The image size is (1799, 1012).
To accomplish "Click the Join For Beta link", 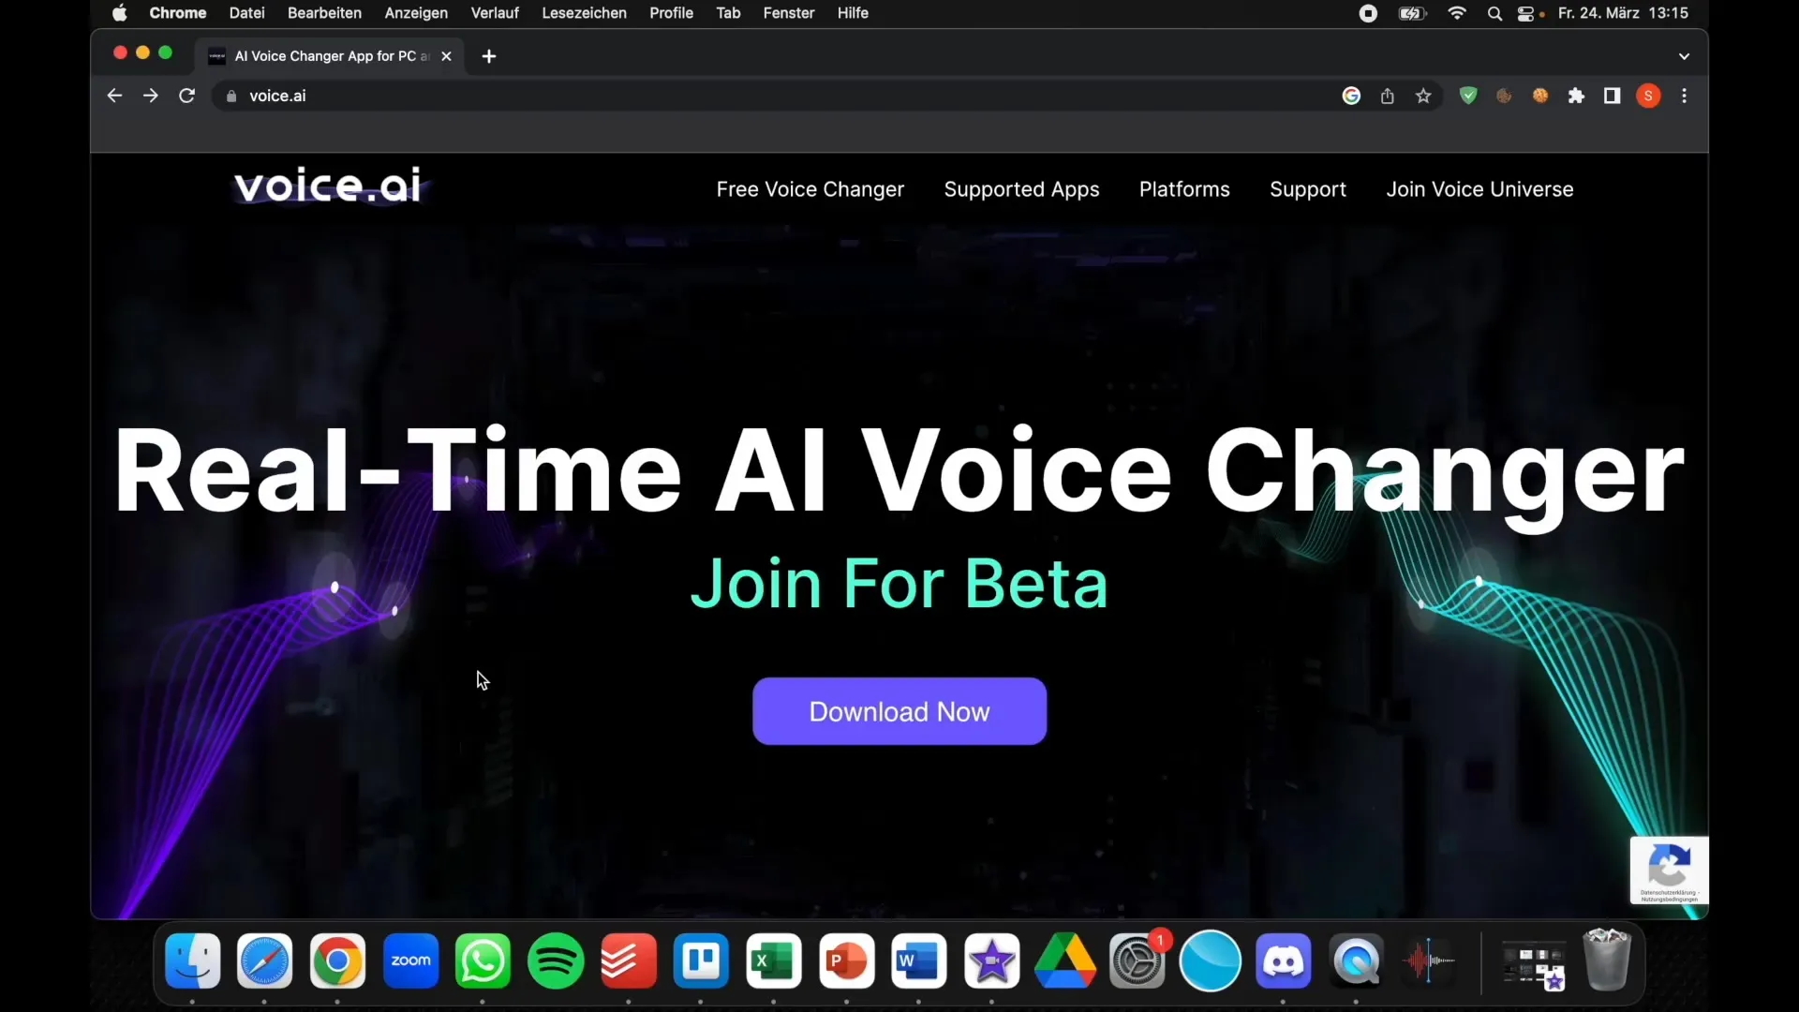I will tap(899, 583).
